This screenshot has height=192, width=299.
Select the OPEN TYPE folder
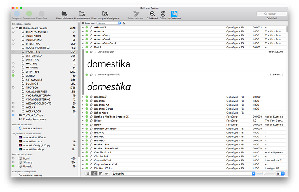[x=44, y=72]
